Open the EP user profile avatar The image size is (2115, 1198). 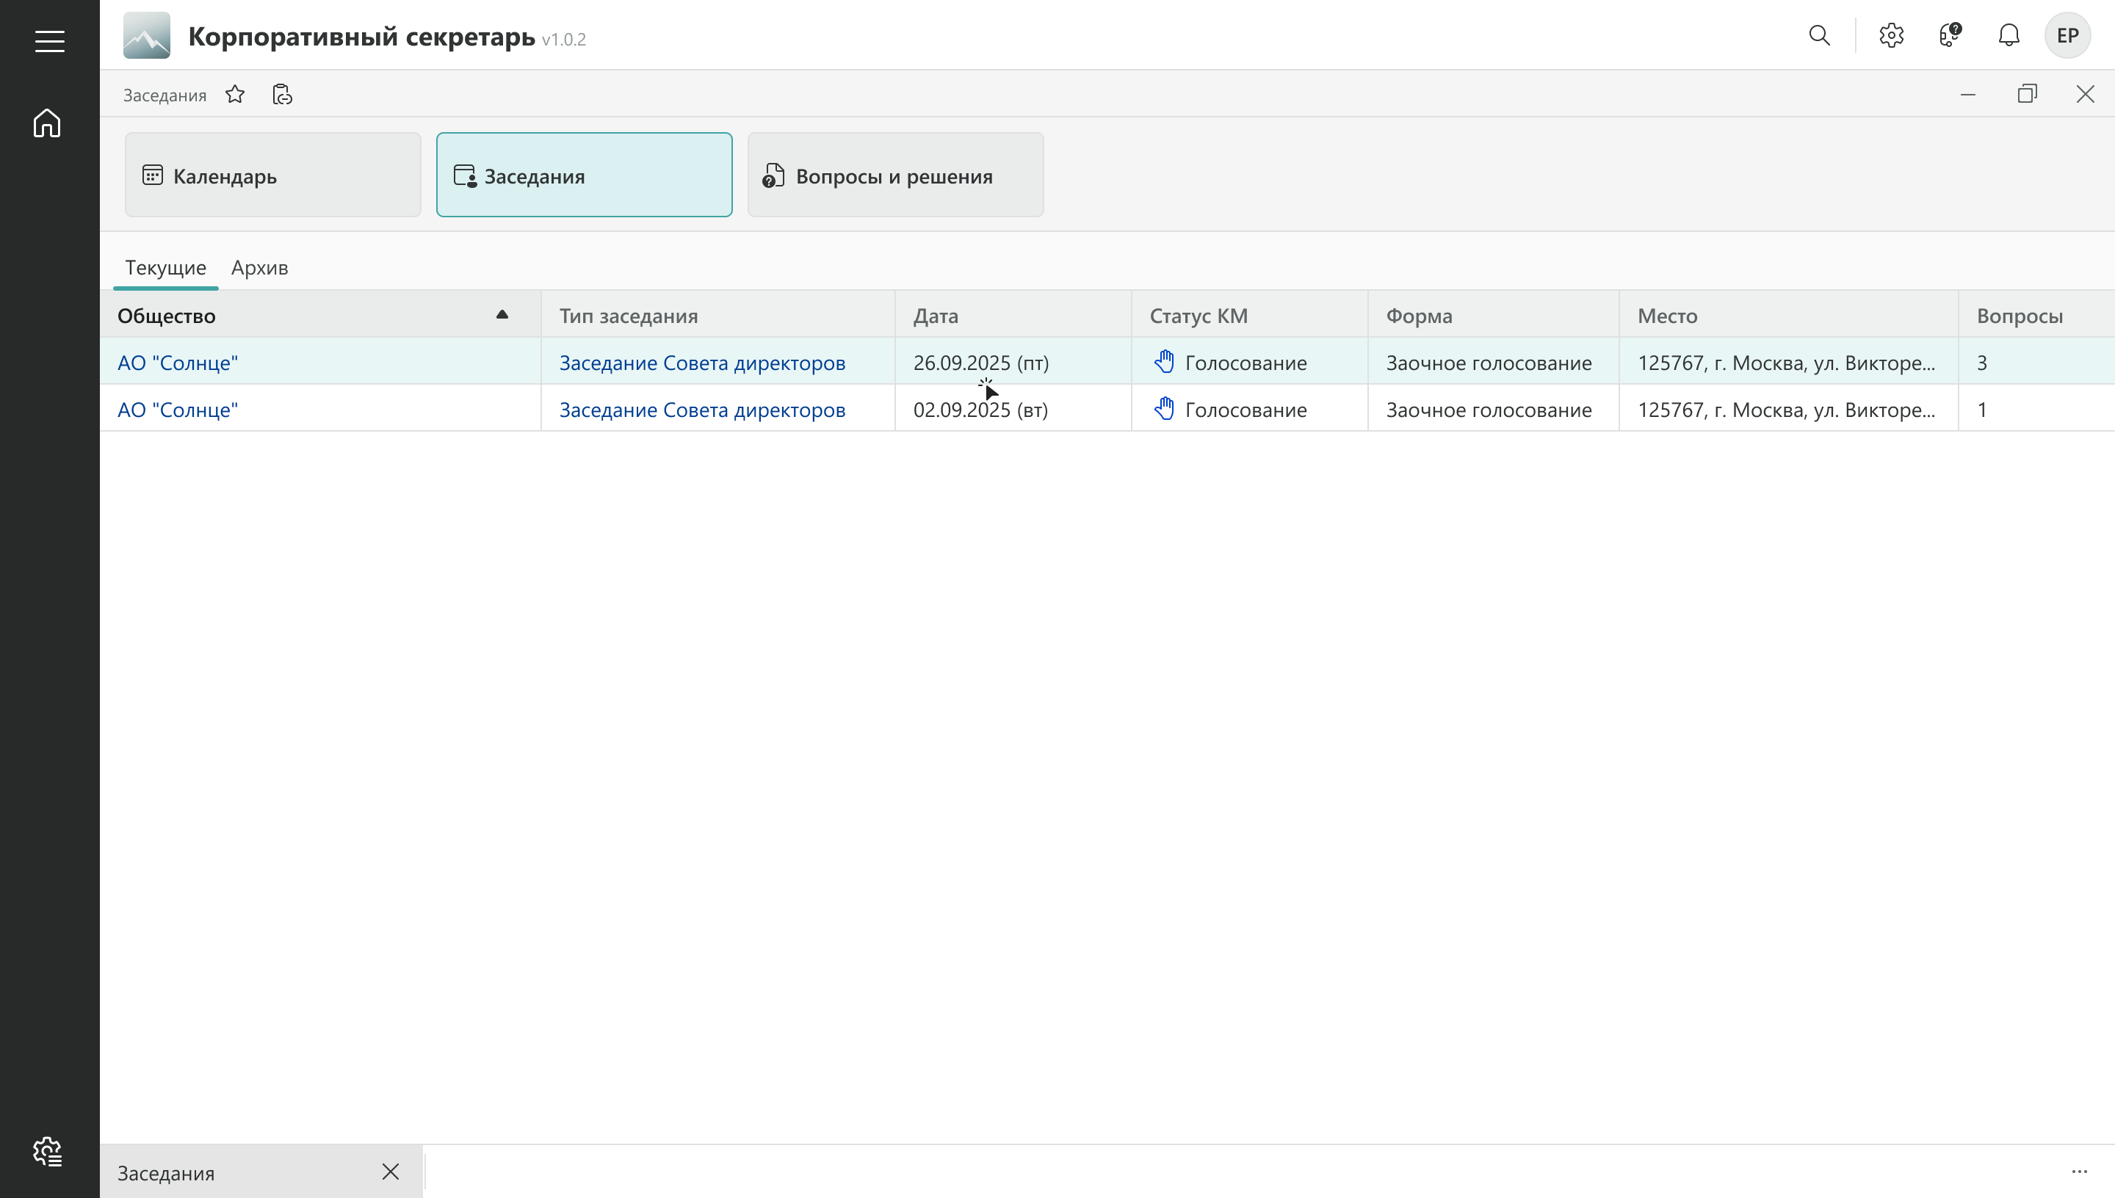[x=2067, y=35]
